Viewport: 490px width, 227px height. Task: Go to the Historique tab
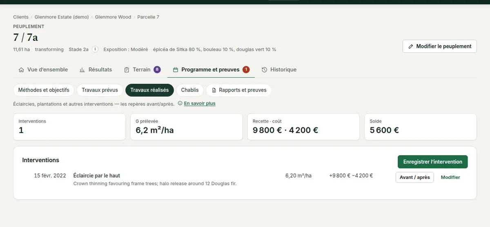click(x=279, y=70)
